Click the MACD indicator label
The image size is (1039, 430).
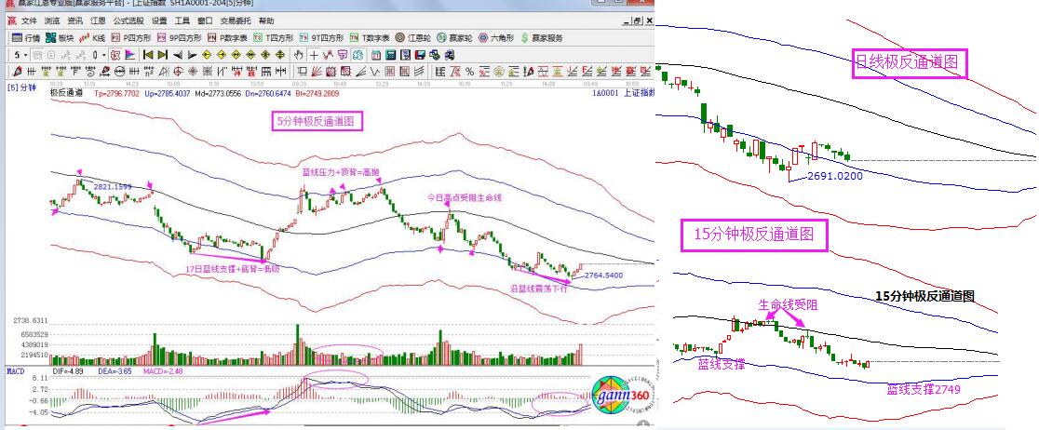coord(15,370)
